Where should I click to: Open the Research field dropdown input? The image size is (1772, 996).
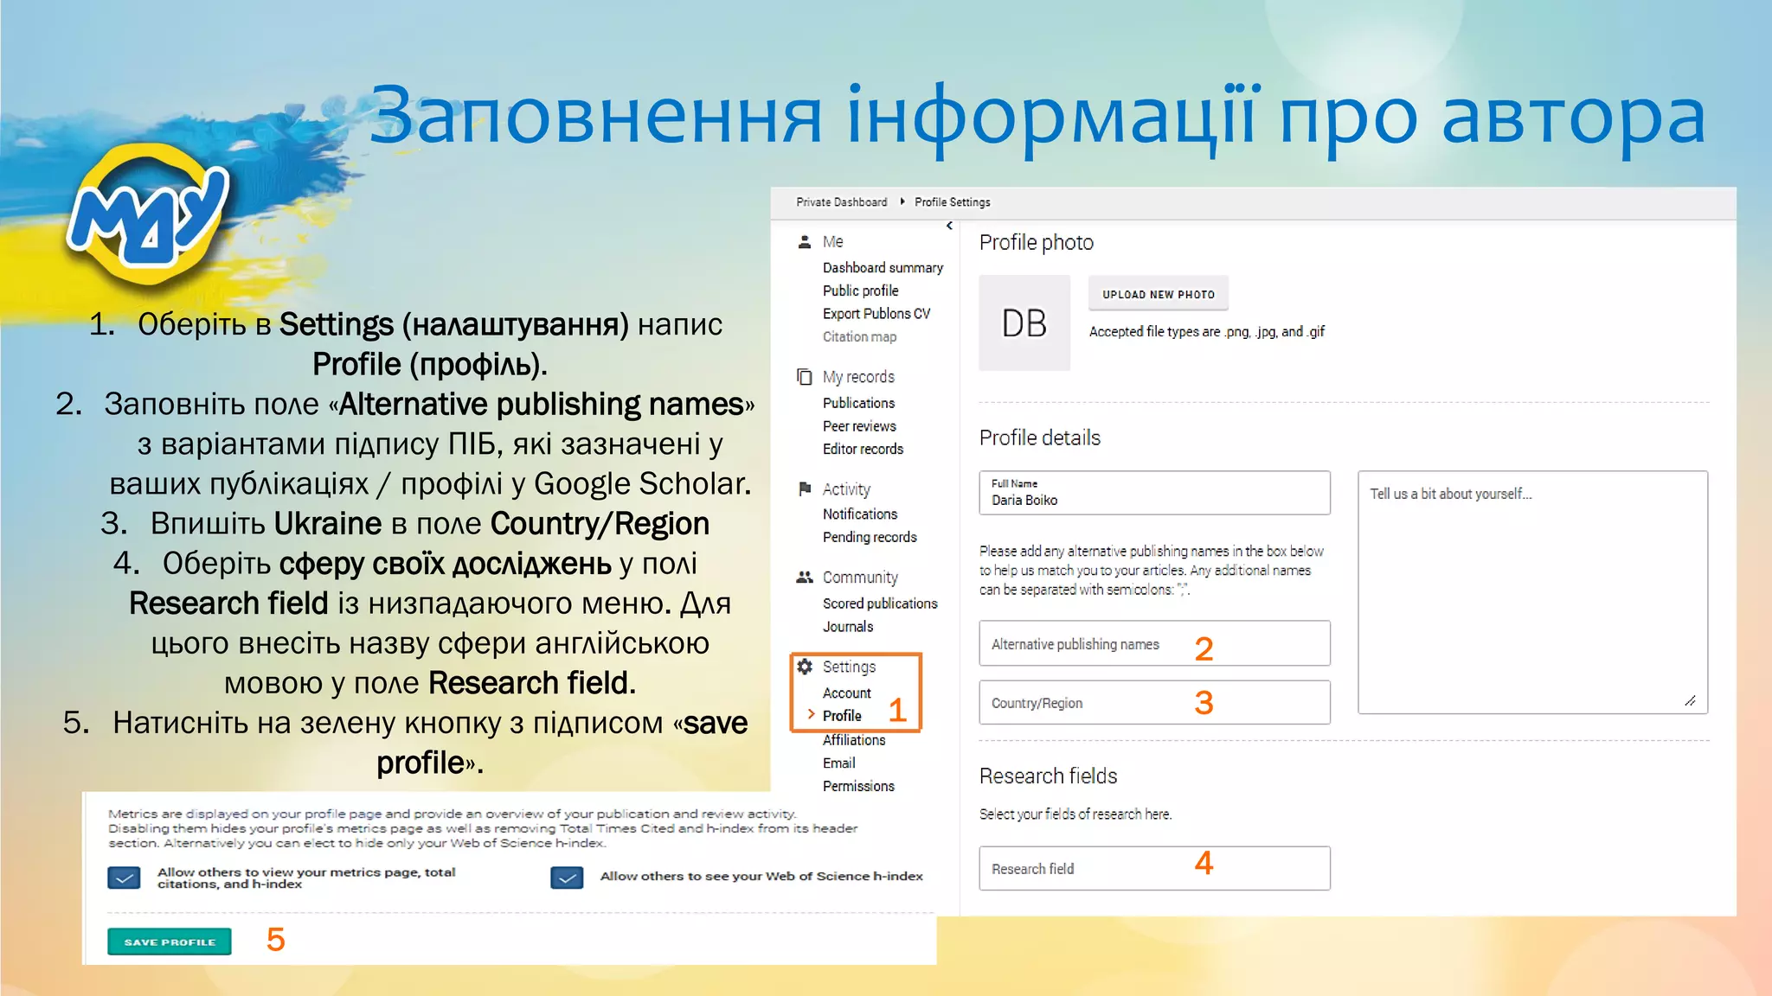coord(1154,868)
